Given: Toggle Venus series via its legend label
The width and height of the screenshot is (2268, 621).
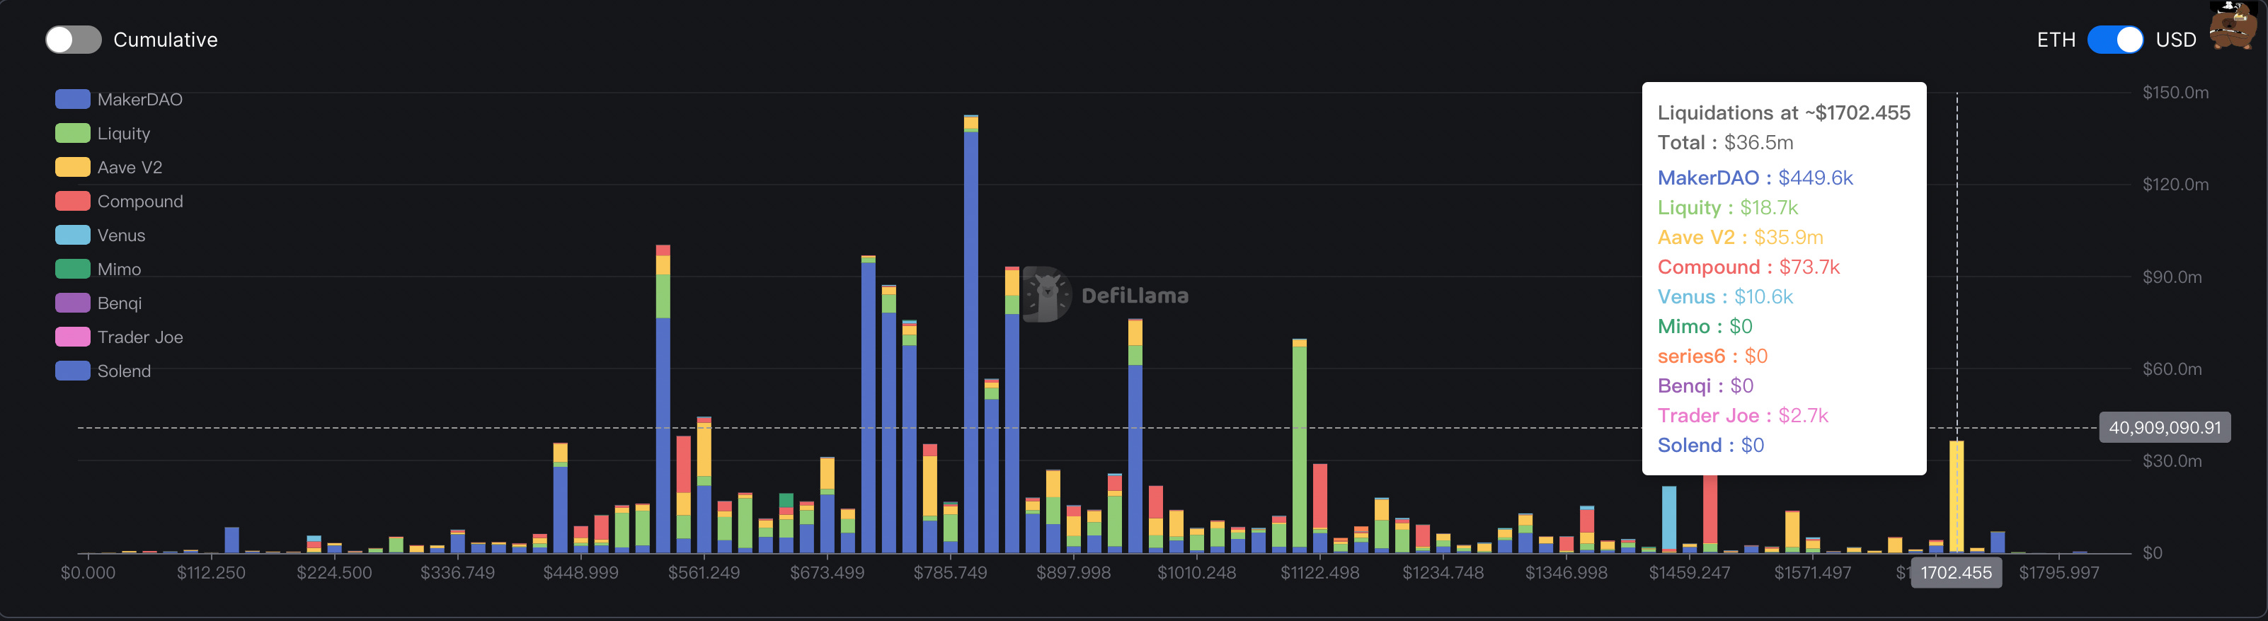Looking at the screenshot, I should click(122, 236).
